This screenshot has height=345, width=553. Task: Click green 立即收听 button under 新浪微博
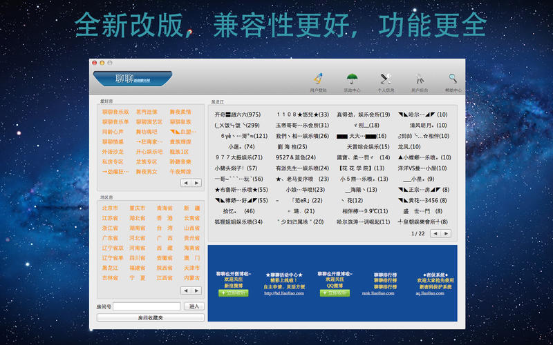(233, 293)
